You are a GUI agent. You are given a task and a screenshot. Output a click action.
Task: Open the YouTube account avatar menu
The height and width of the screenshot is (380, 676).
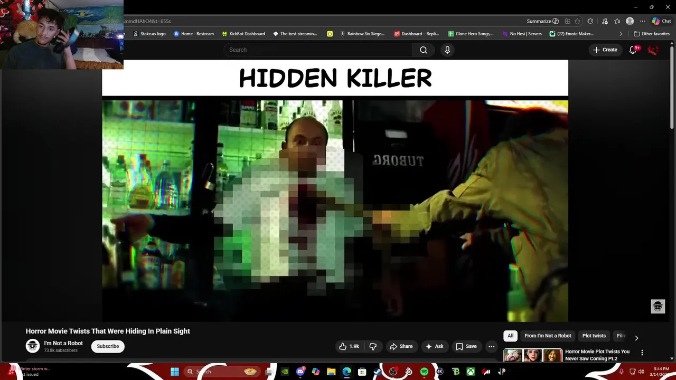coord(653,50)
